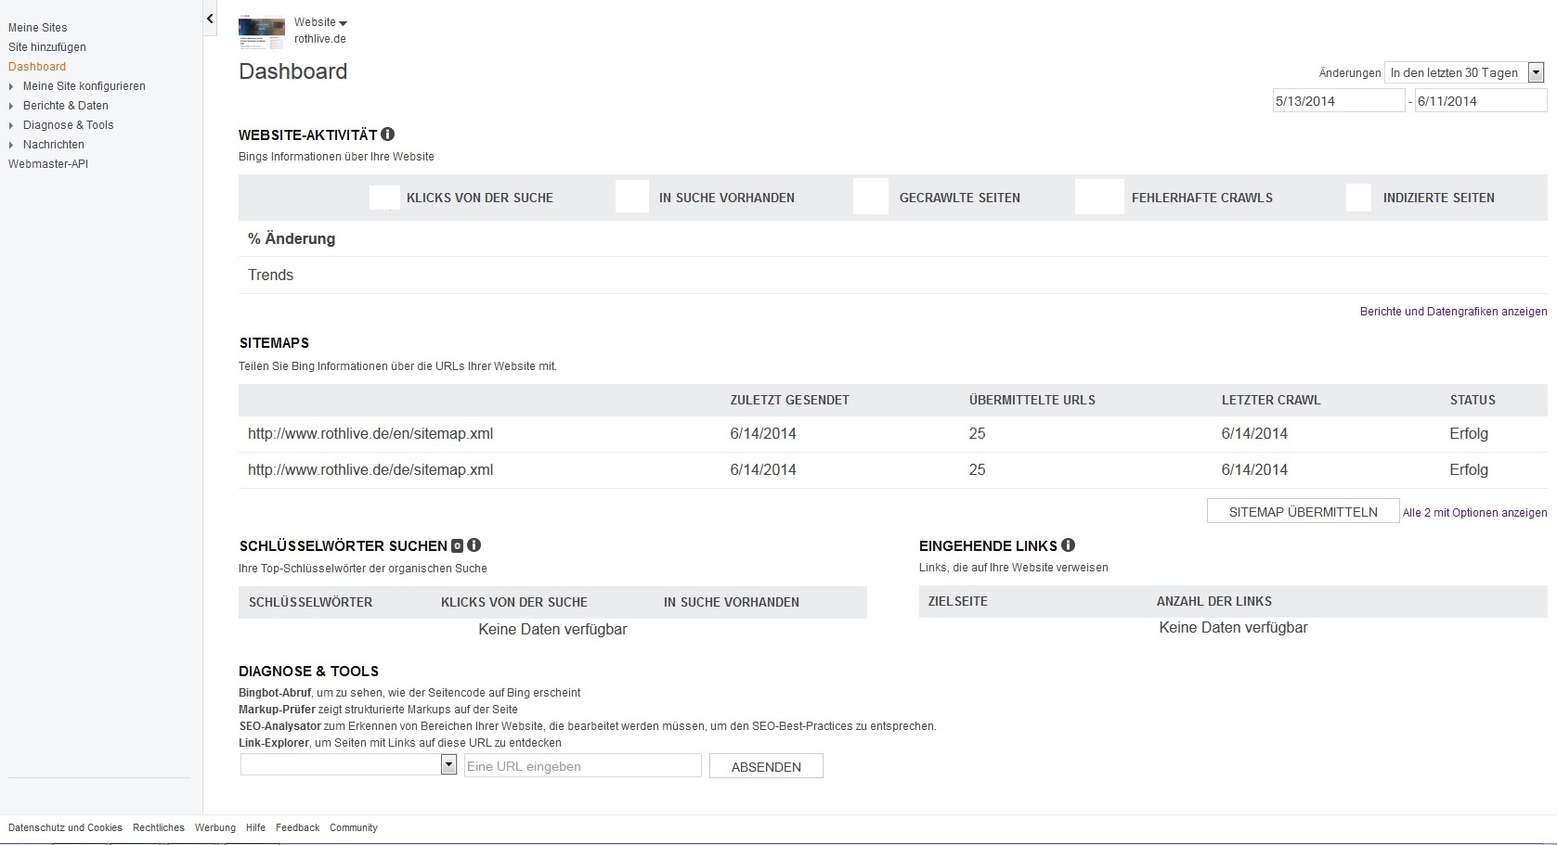Open Hilfe footer link
This screenshot has height=845, width=1557.
(x=256, y=827)
